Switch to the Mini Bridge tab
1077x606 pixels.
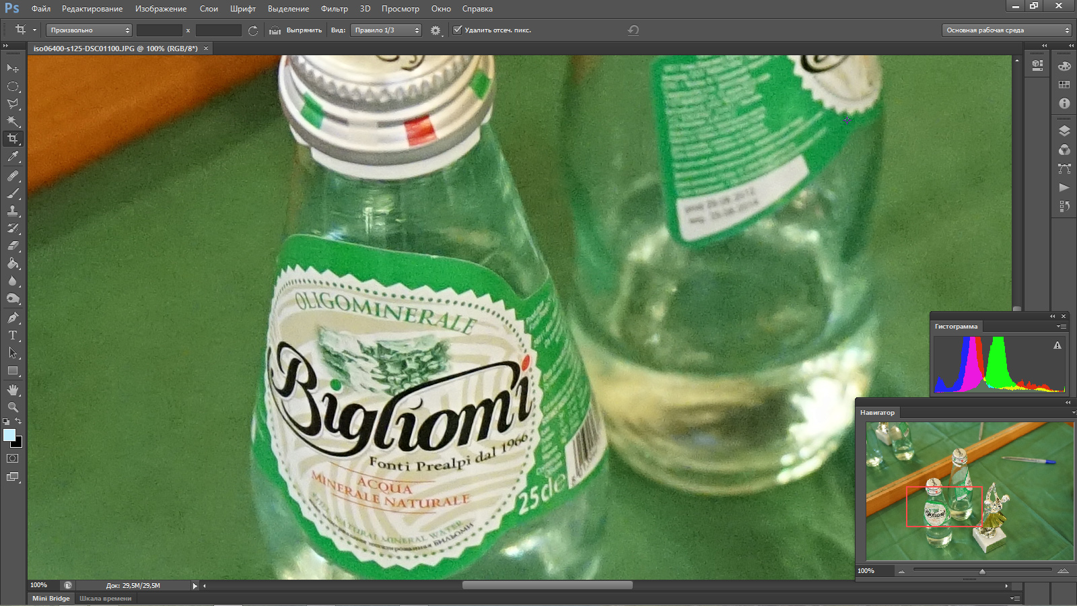51,599
